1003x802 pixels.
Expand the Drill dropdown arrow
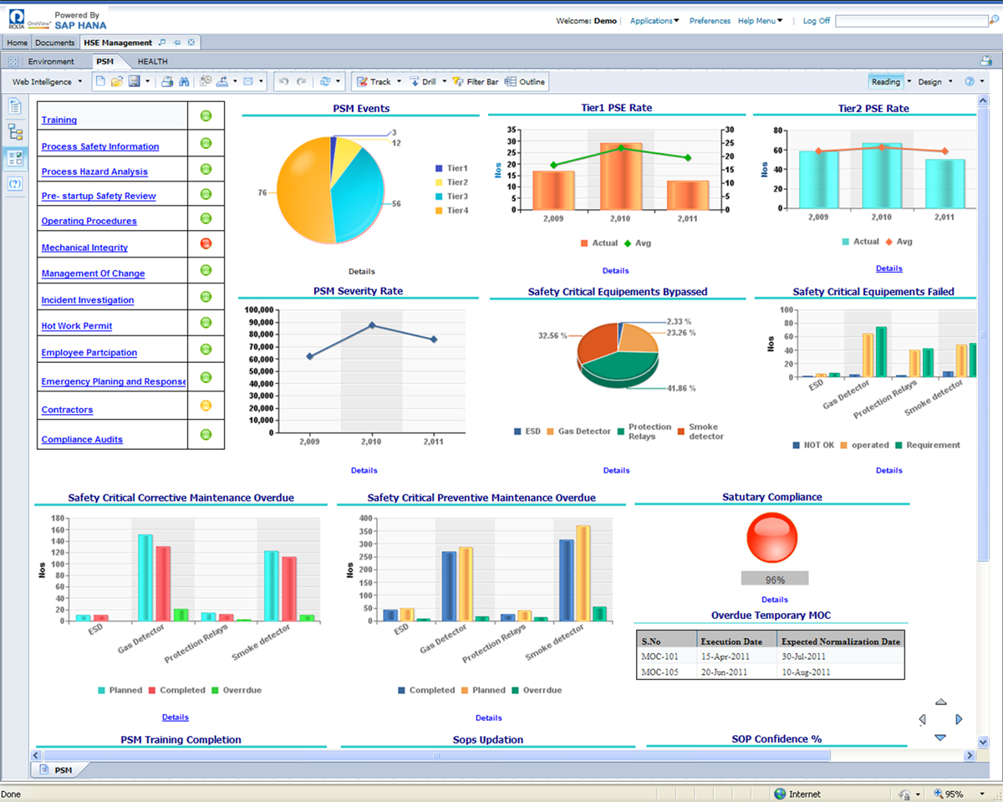pos(445,82)
